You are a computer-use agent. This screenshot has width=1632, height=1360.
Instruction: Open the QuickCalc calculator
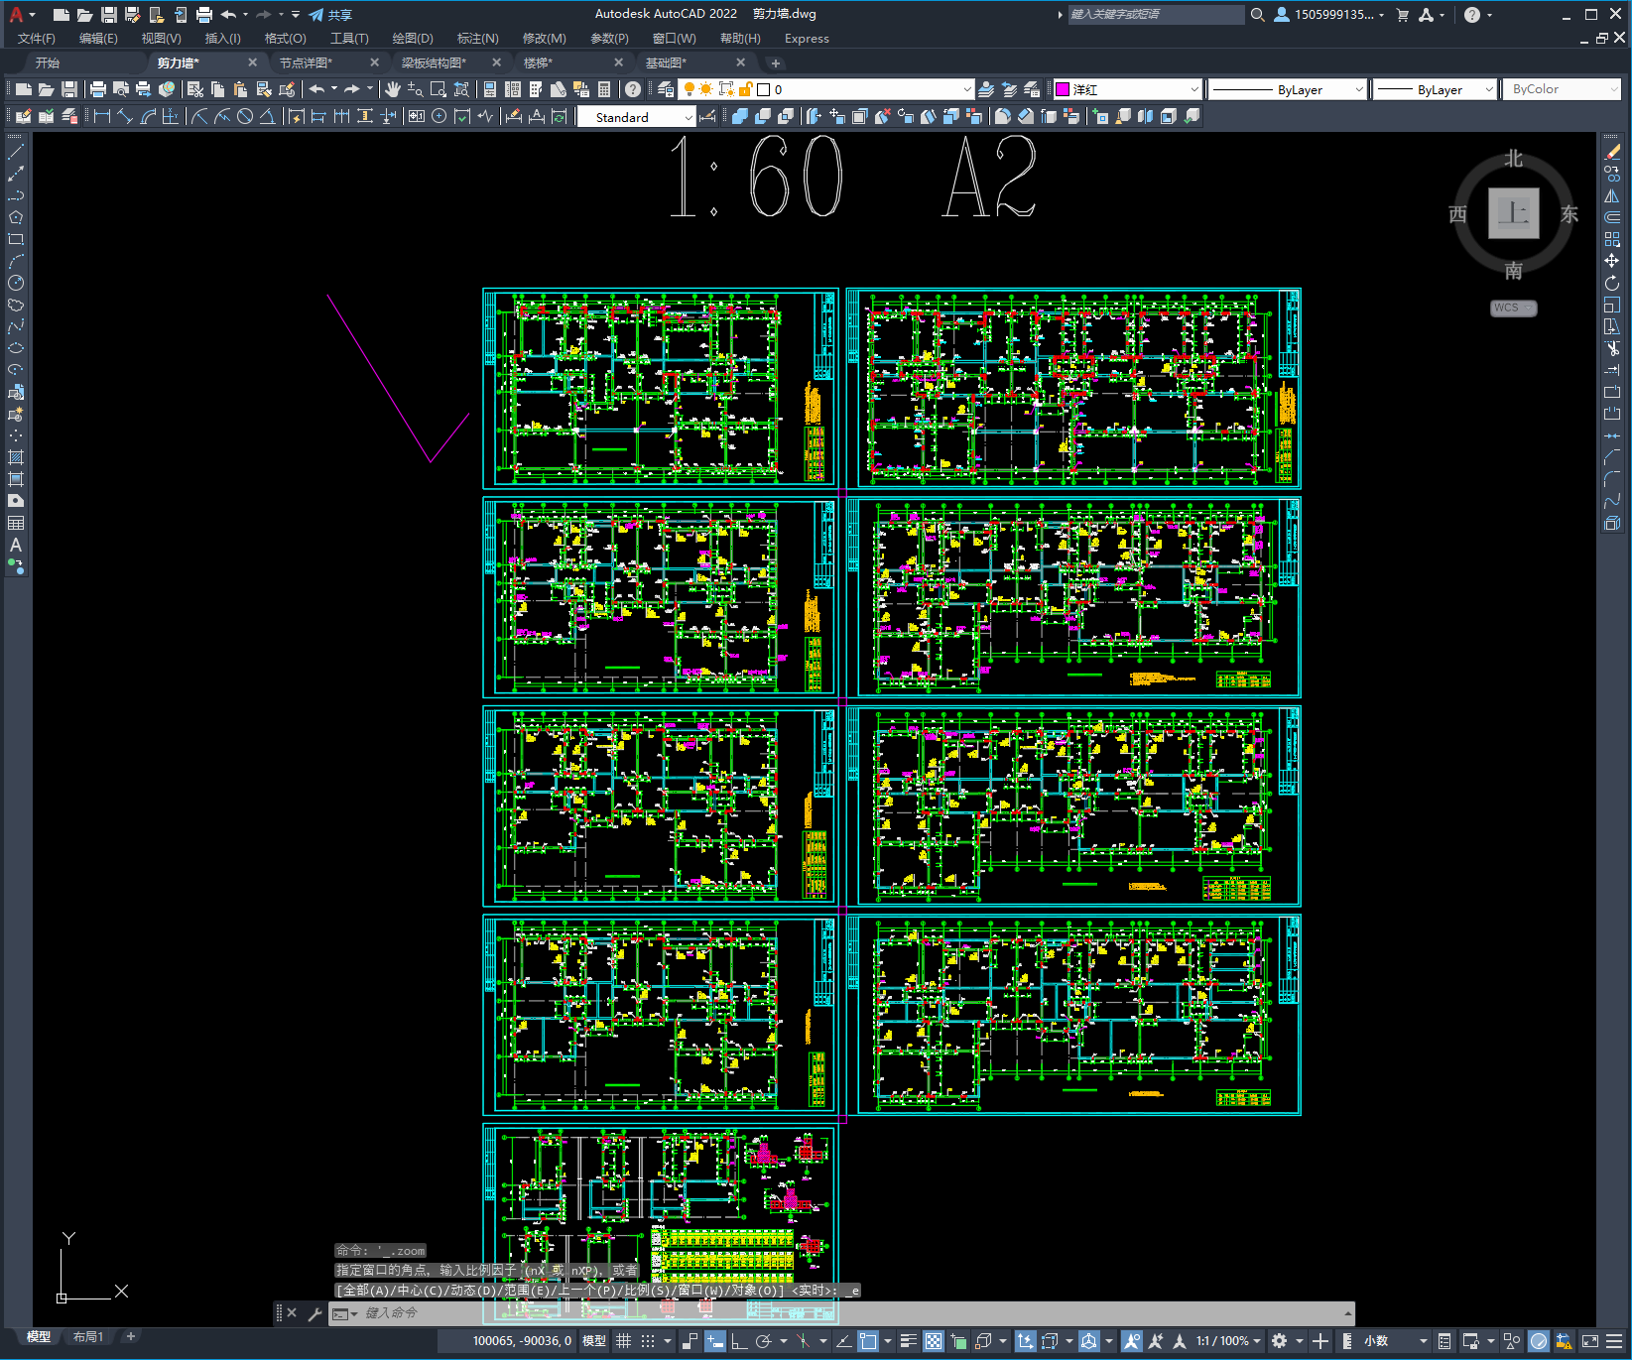coord(604,89)
